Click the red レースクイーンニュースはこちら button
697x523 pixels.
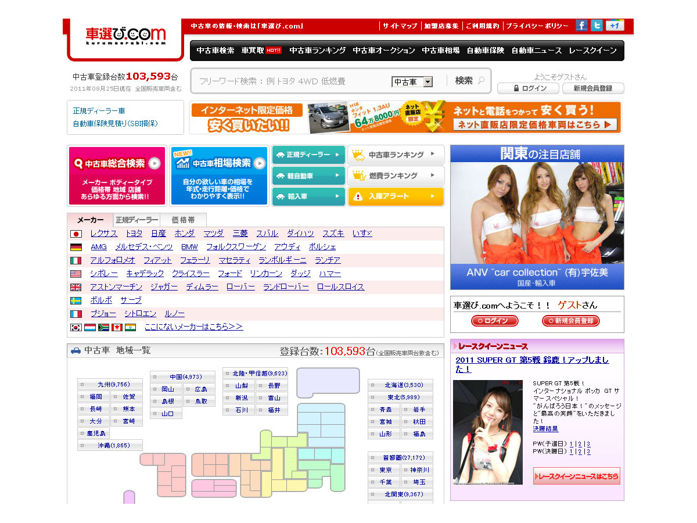[x=577, y=476]
